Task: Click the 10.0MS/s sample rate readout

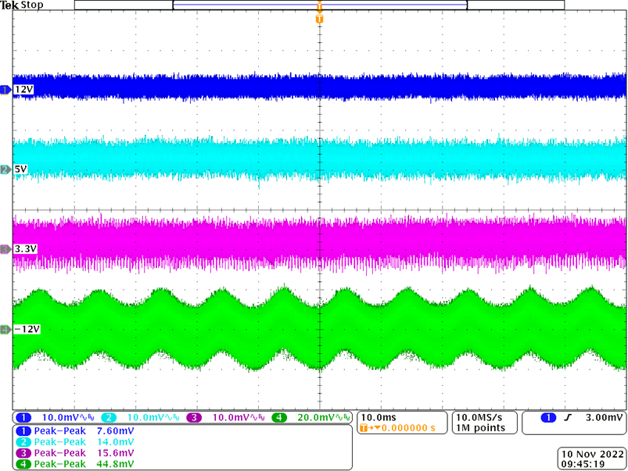Action: (x=479, y=417)
